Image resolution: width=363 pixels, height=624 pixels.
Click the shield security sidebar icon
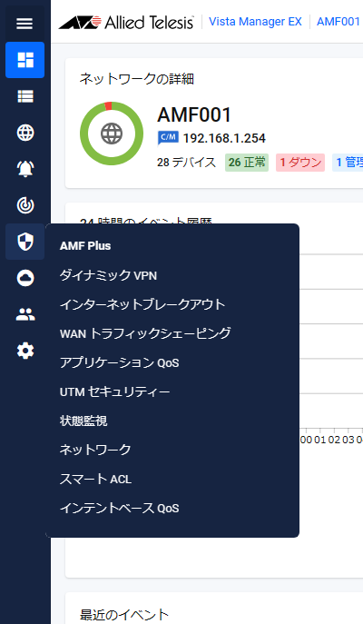(x=25, y=242)
